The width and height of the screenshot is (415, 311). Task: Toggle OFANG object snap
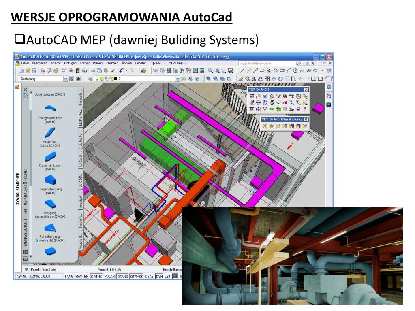point(122,276)
